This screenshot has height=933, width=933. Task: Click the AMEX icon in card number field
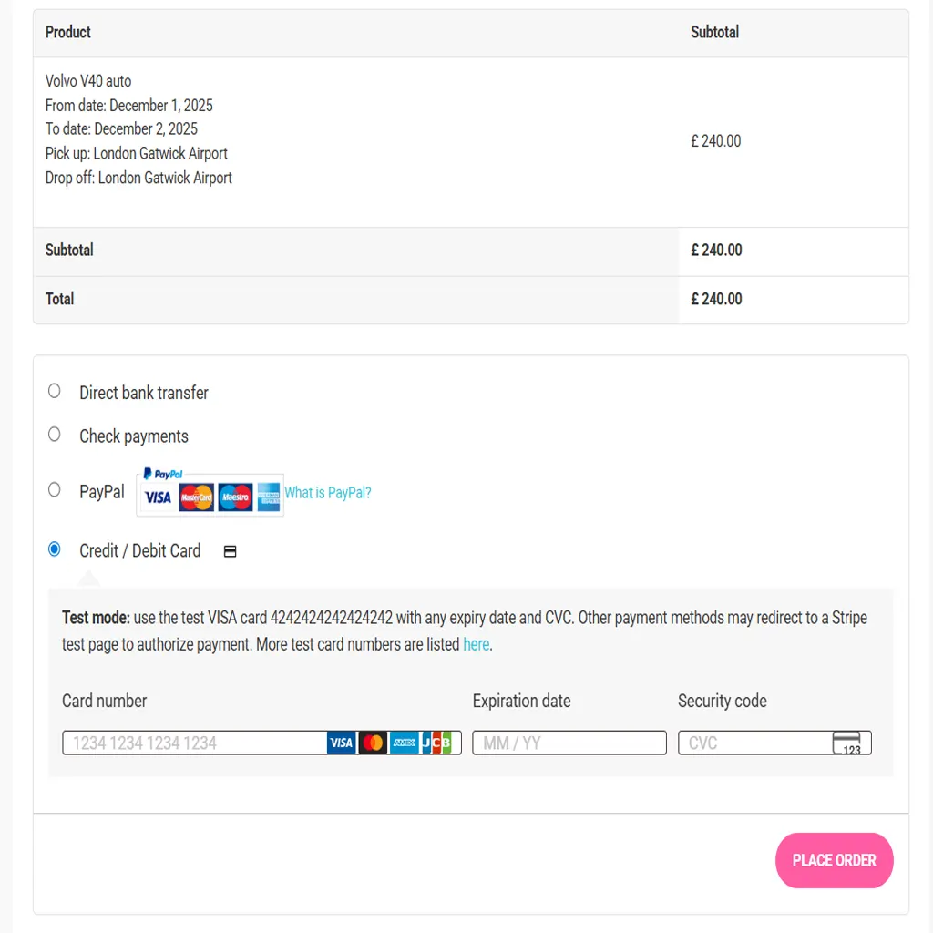point(404,743)
